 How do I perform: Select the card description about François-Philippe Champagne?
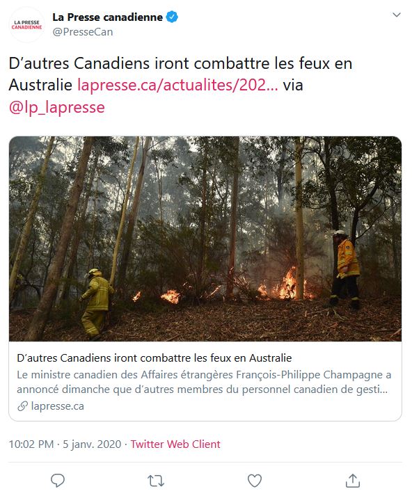pos(204,382)
